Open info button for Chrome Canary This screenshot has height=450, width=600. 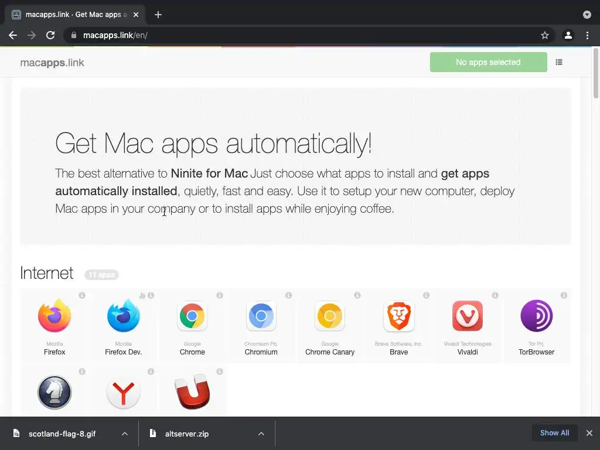pos(357,295)
